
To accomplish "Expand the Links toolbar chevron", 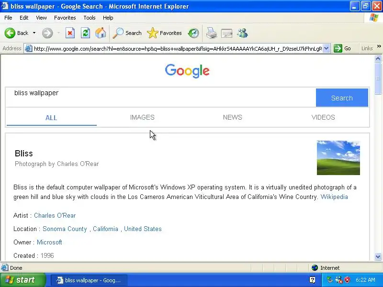I will click(x=379, y=46).
